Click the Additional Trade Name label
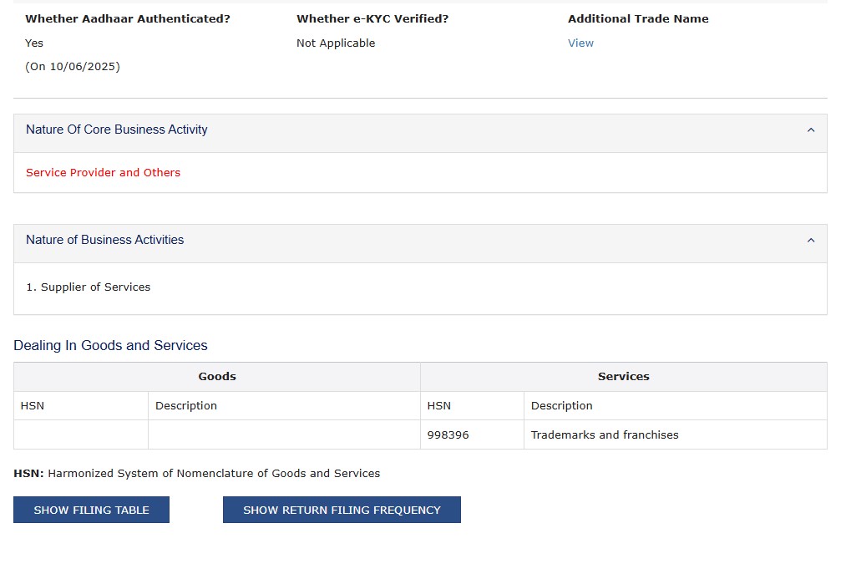The height and width of the screenshot is (564, 846). click(638, 18)
